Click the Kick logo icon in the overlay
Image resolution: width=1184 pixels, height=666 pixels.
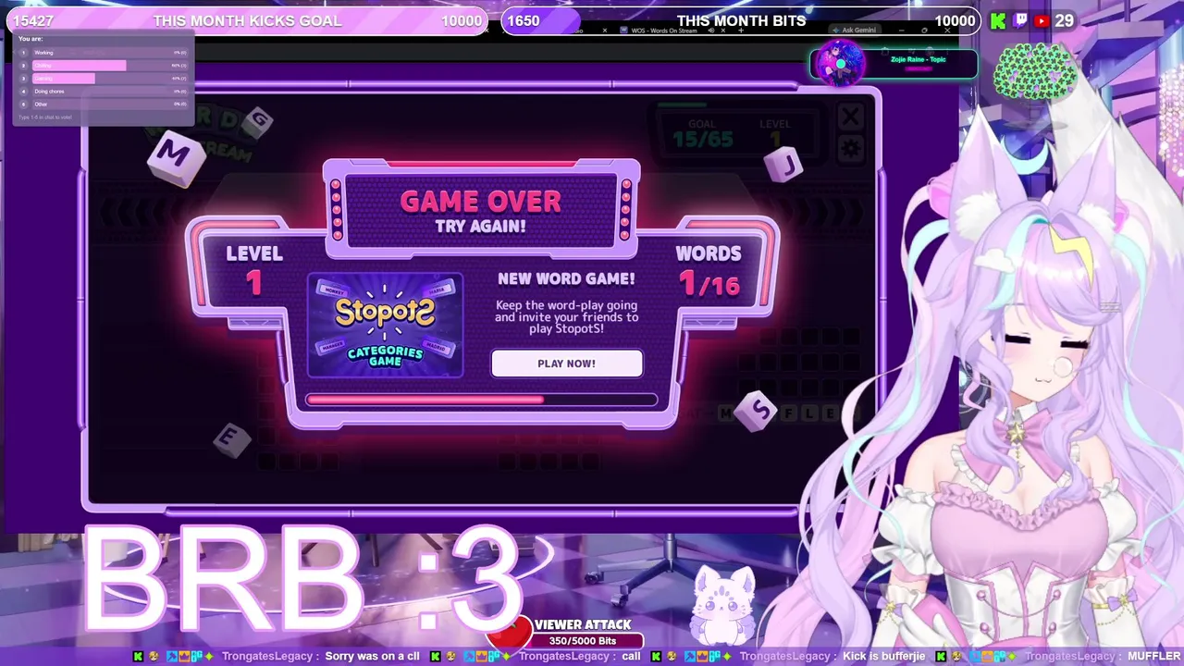[x=998, y=20]
